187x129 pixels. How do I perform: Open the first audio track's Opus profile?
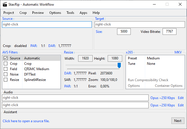163,98
